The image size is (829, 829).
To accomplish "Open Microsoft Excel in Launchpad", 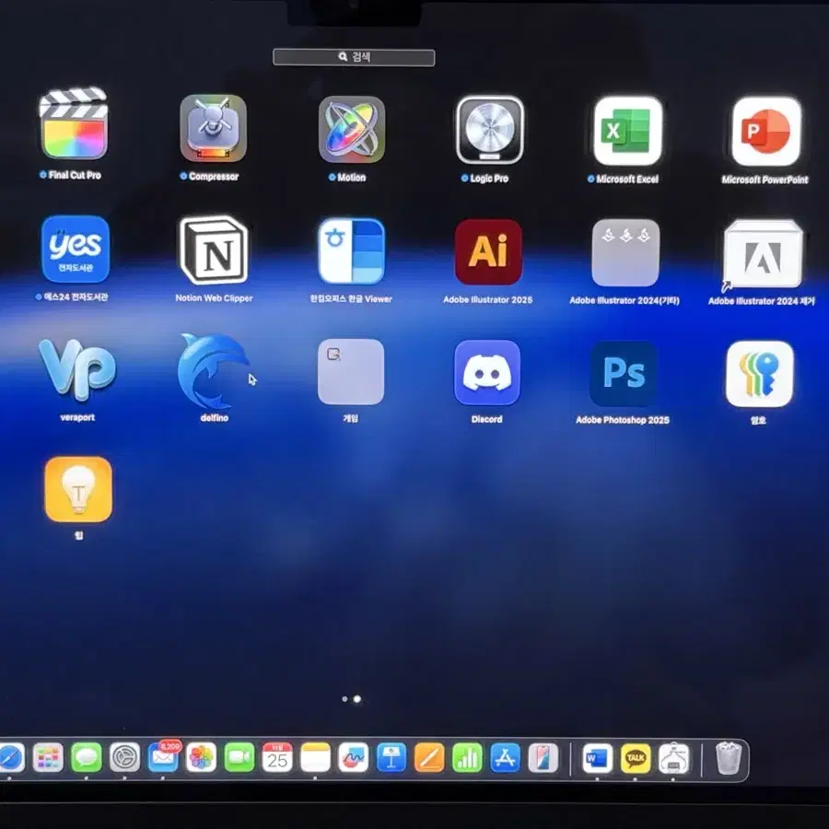I will tap(627, 131).
